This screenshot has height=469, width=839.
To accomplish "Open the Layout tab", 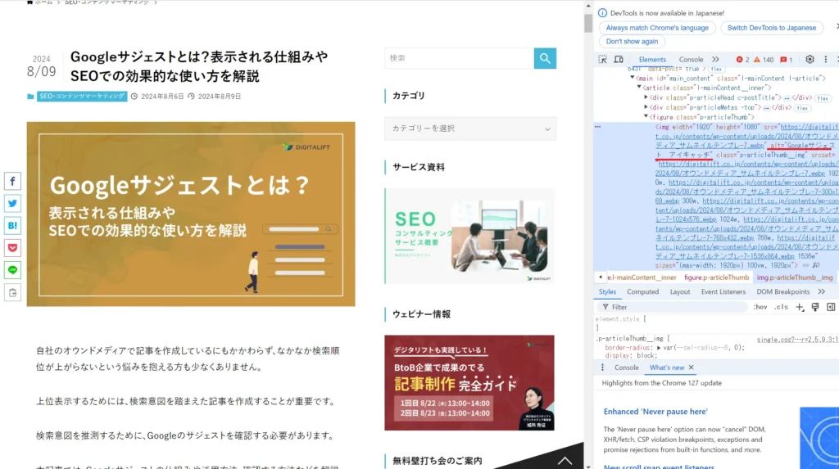I will pos(680,291).
